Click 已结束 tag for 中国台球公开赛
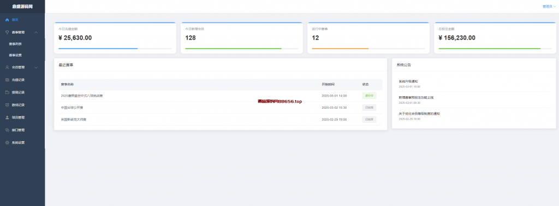This screenshot has width=559, height=206. click(369, 108)
